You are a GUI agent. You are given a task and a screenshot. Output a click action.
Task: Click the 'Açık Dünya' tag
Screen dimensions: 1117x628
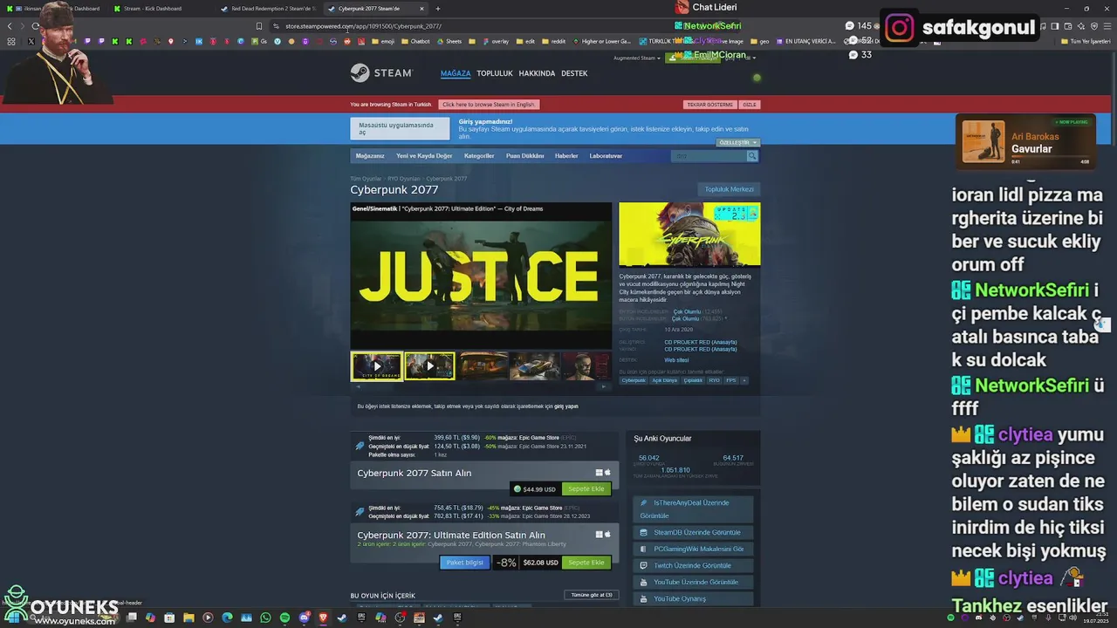click(x=664, y=380)
